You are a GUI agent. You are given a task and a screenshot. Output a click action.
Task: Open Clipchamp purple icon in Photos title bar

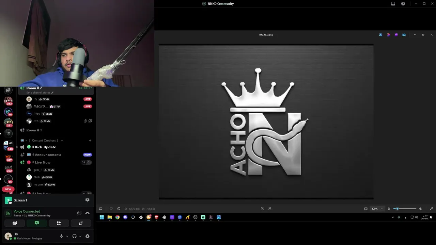[396, 35]
